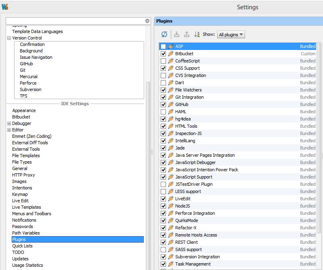Select the HTML Tools plugin row
This screenshot has width=323, height=270.
click(x=238, y=126)
